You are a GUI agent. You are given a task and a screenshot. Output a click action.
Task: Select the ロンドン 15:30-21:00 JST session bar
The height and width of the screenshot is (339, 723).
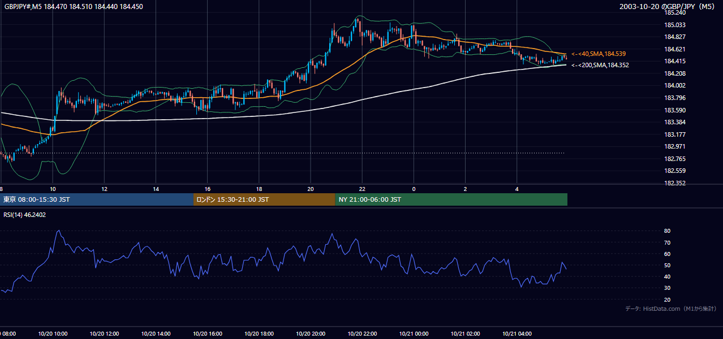(x=264, y=199)
